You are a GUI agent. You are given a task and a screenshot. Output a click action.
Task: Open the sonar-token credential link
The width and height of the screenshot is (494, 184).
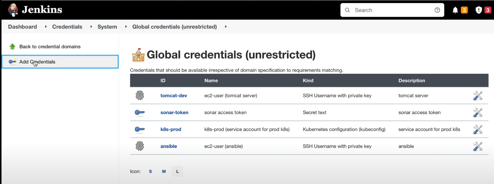point(174,113)
